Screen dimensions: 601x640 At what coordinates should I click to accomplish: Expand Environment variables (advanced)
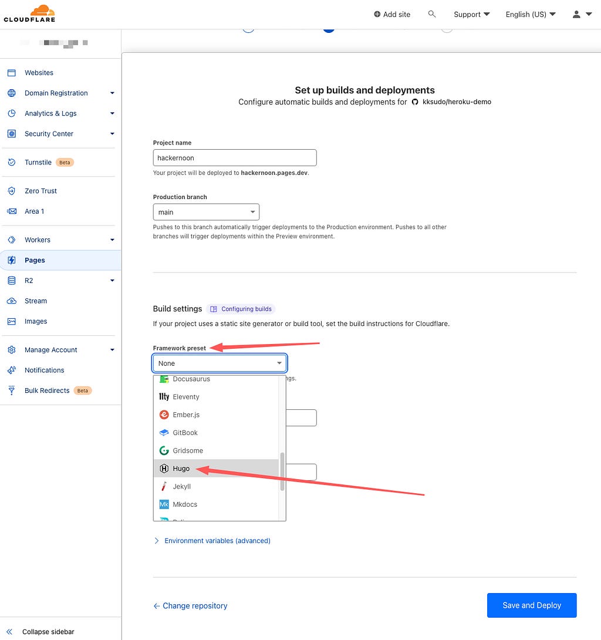(x=212, y=541)
